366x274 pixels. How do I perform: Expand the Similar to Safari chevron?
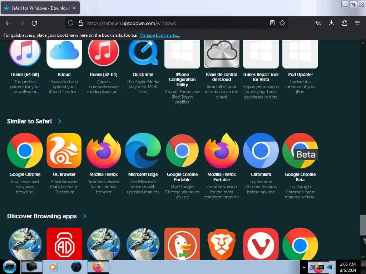pos(60,121)
